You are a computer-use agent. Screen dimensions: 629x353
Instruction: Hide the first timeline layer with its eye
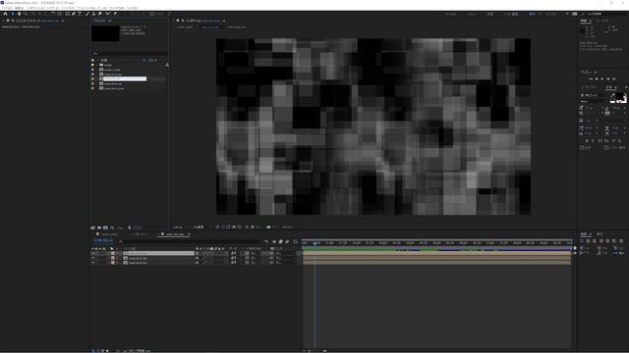[x=93, y=253]
